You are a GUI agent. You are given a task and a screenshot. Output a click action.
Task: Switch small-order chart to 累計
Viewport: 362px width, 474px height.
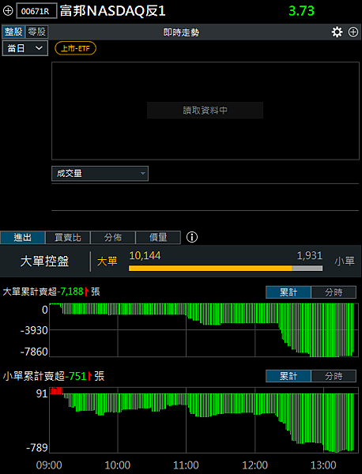[x=288, y=376]
